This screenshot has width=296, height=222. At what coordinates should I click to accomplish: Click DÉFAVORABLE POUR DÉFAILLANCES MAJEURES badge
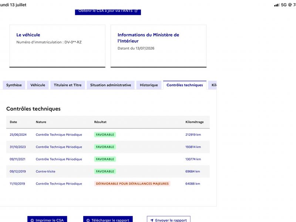(132, 184)
